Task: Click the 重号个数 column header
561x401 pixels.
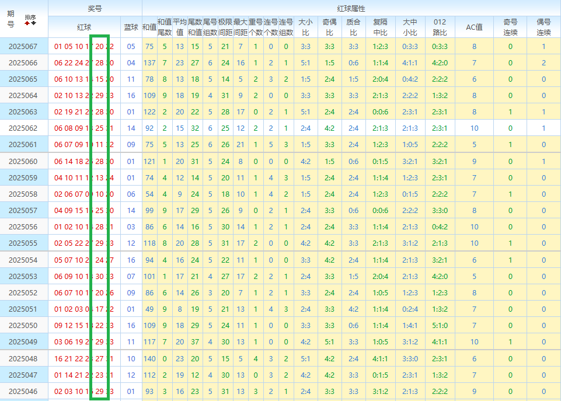Action: click(x=256, y=27)
